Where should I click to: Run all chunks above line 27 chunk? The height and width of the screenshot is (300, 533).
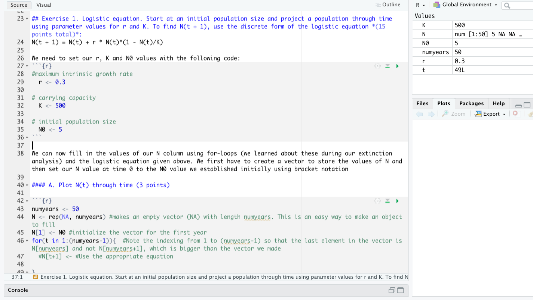pyautogui.click(x=388, y=66)
